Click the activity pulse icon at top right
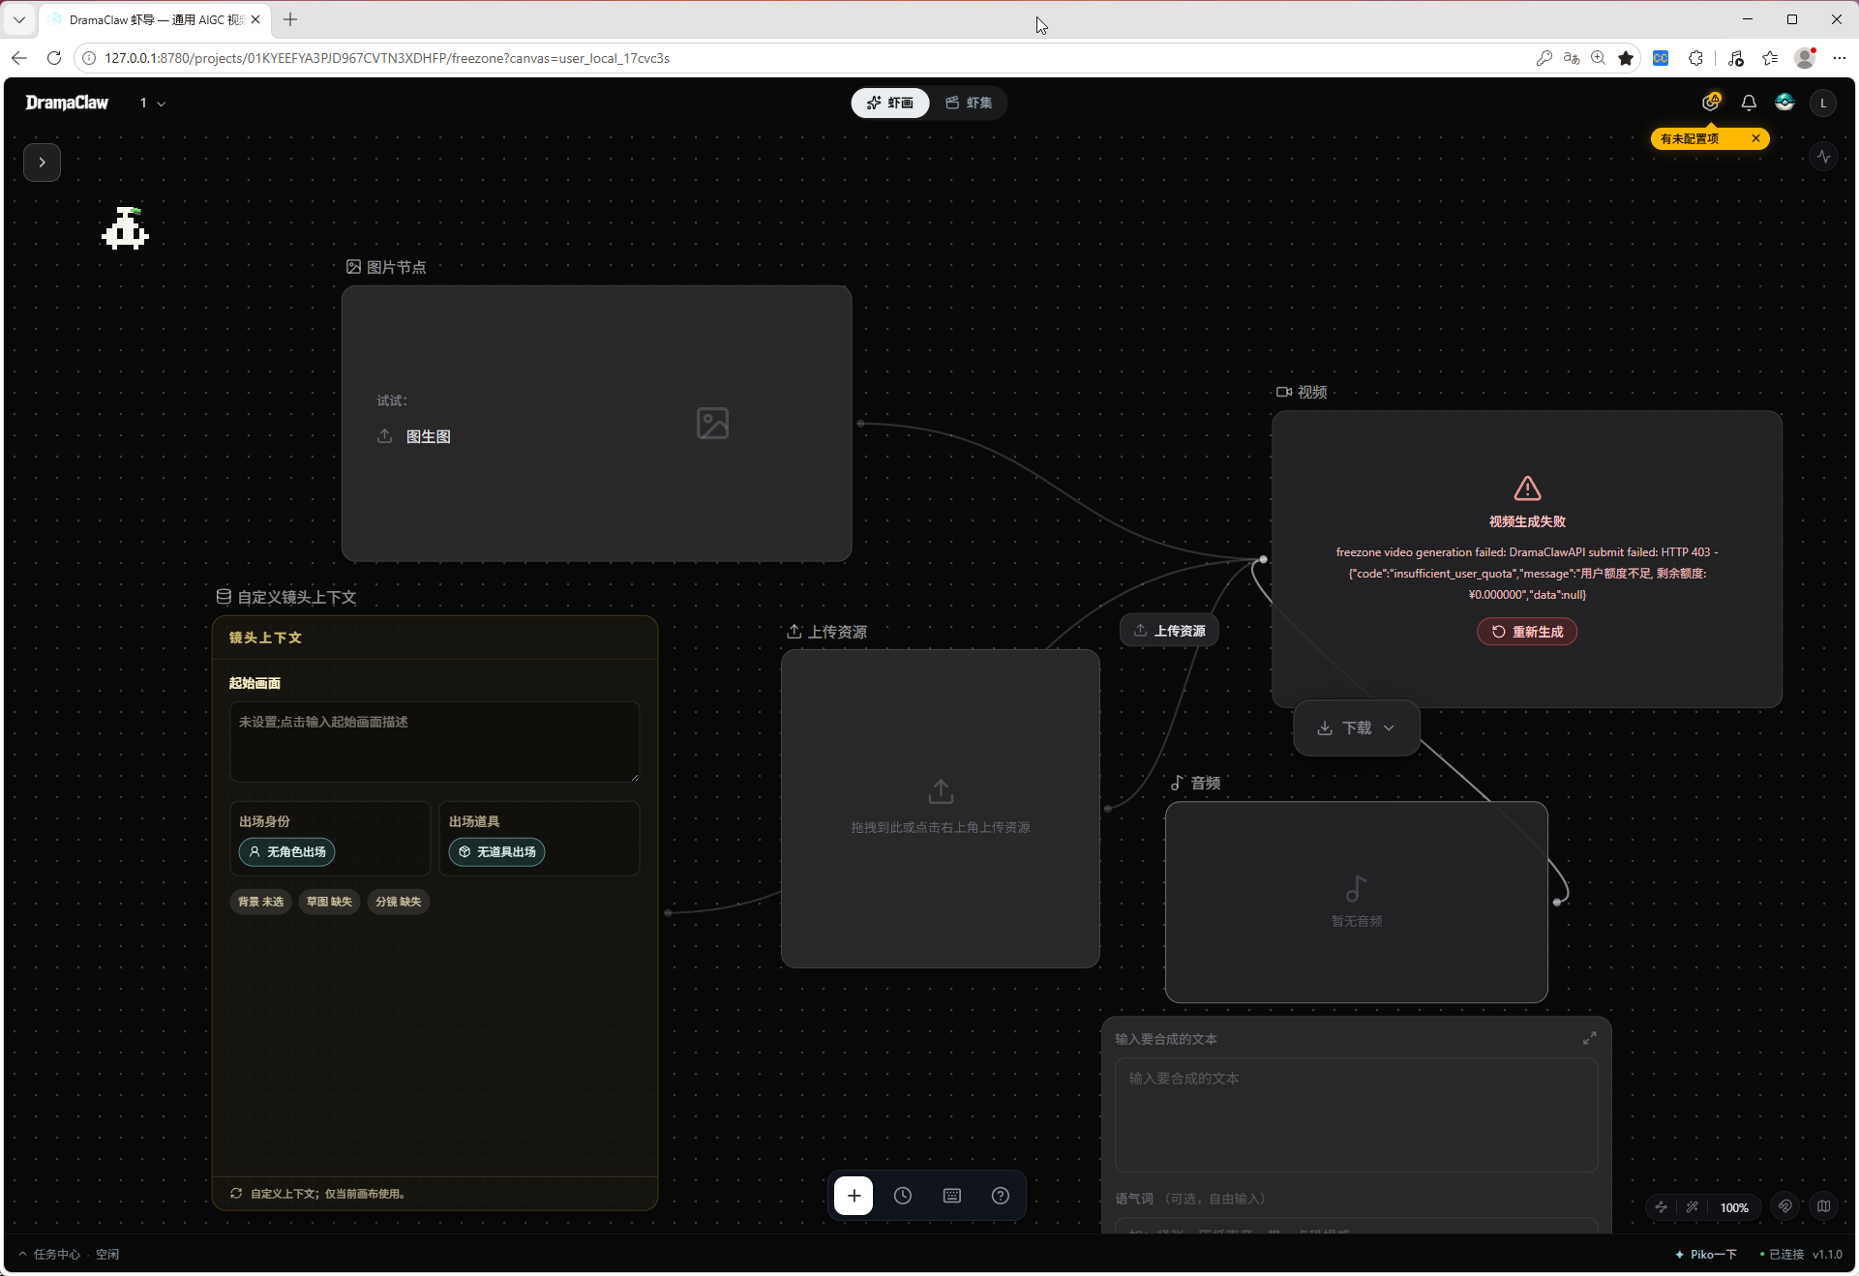 tap(1824, 156)
